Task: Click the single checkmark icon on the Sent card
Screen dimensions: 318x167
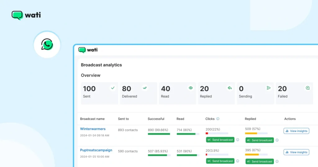Action: (113, 88)
